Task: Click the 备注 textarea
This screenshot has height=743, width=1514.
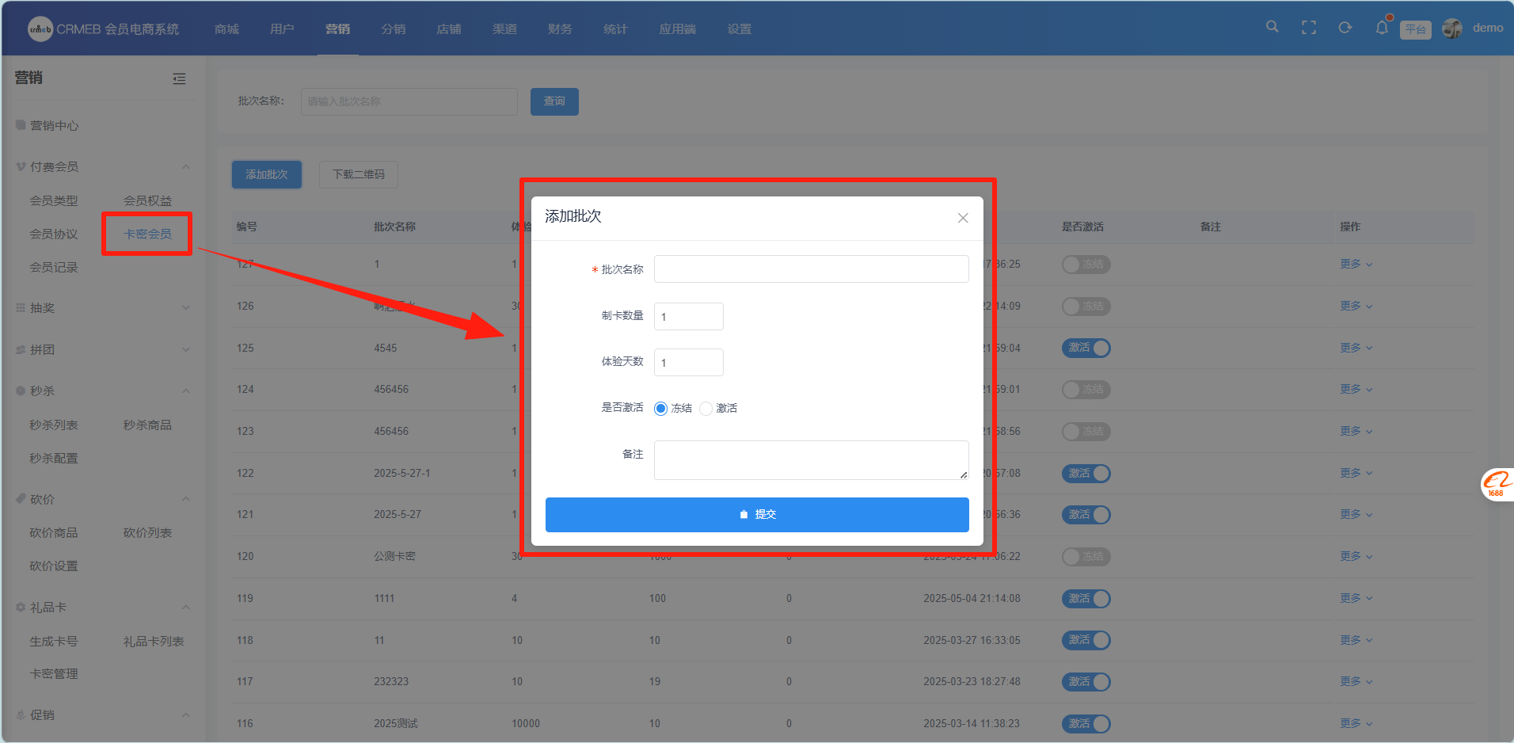Action: click(812, 460)
